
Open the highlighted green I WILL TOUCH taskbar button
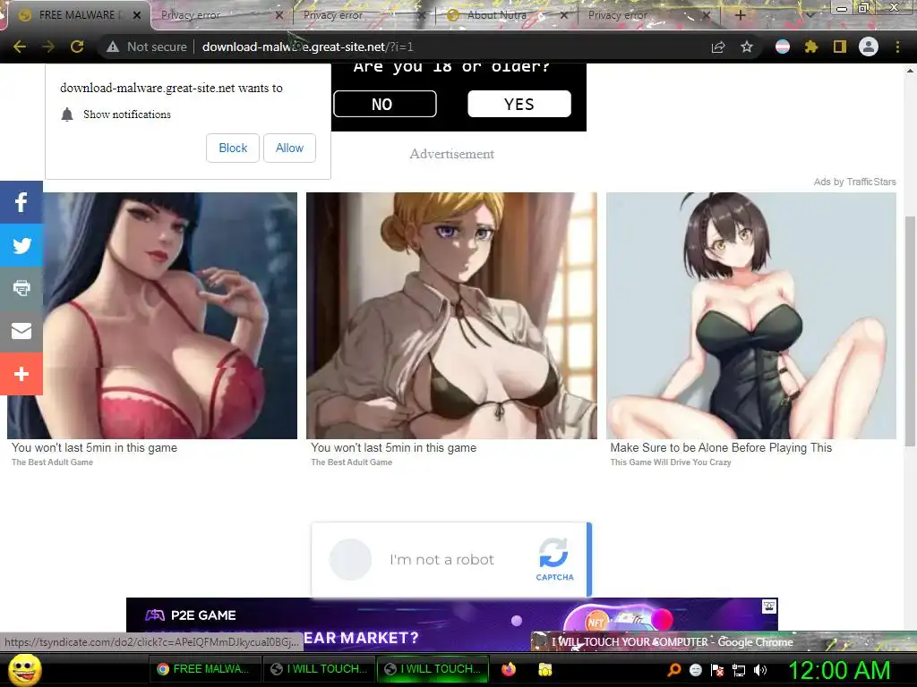(x=434, y=669)
